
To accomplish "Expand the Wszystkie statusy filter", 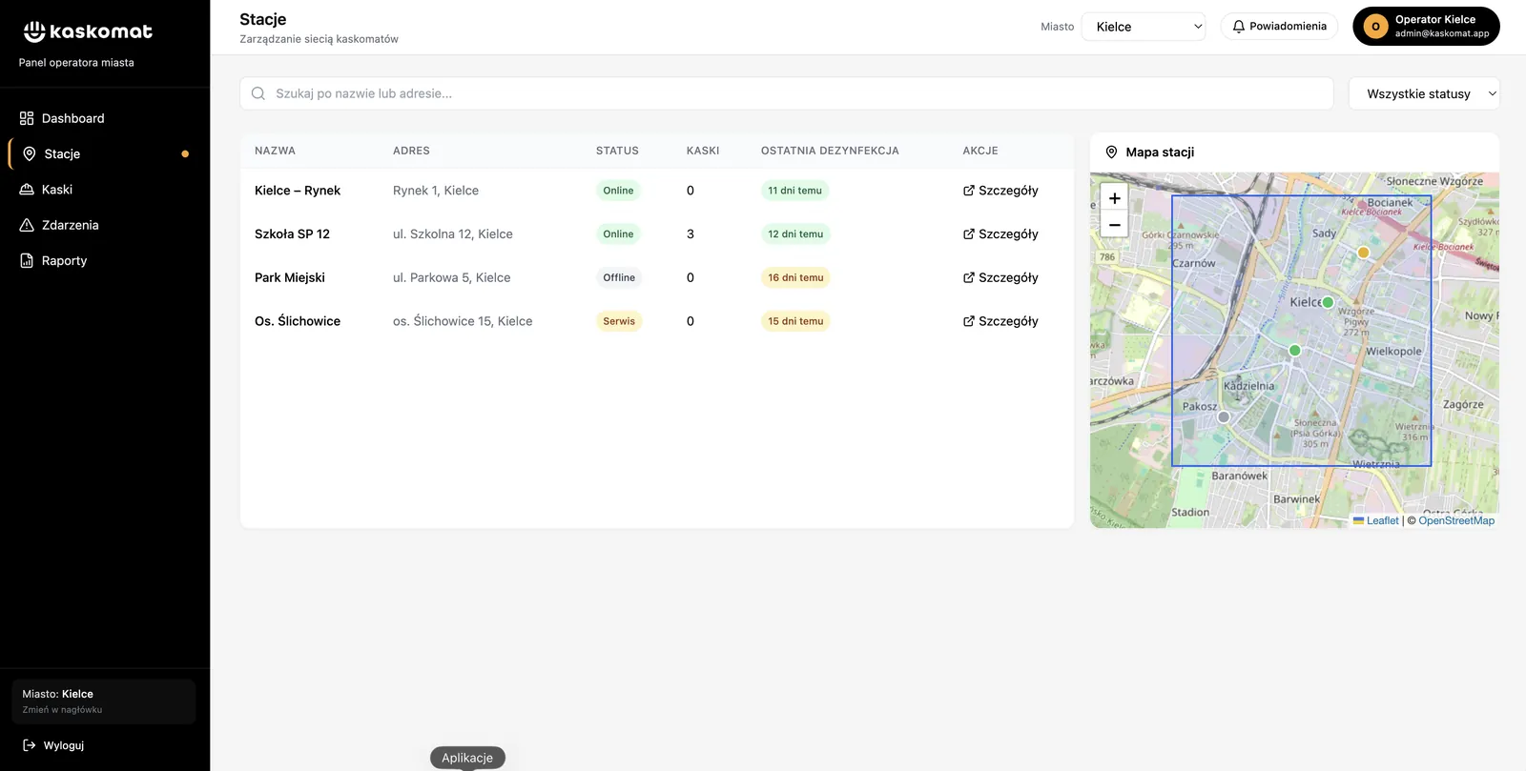I will tap(1424, 93).
